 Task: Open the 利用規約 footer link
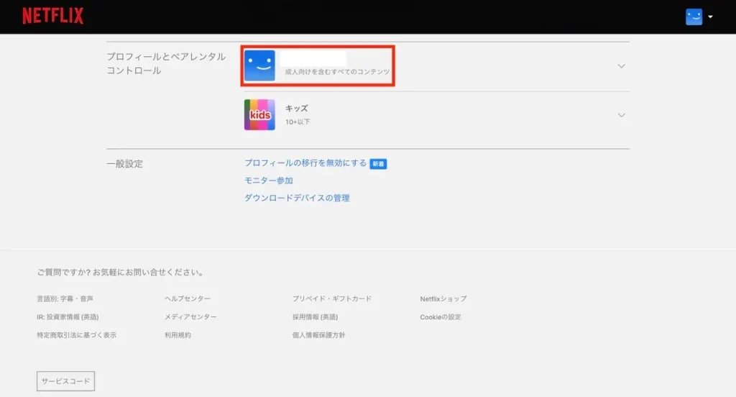(x=178, y=335)
